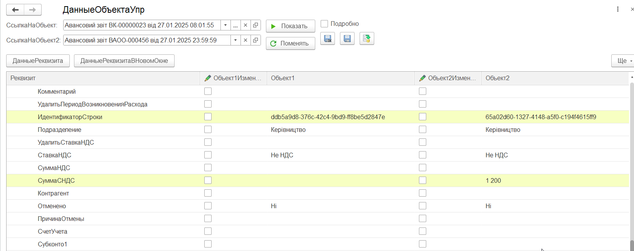Click the Объект1 value ddb5a9d8-376c-42c4-9bd9-ff8be5d2847e
634x251 pixels.
pyautogui.click(x=328, y=117)
